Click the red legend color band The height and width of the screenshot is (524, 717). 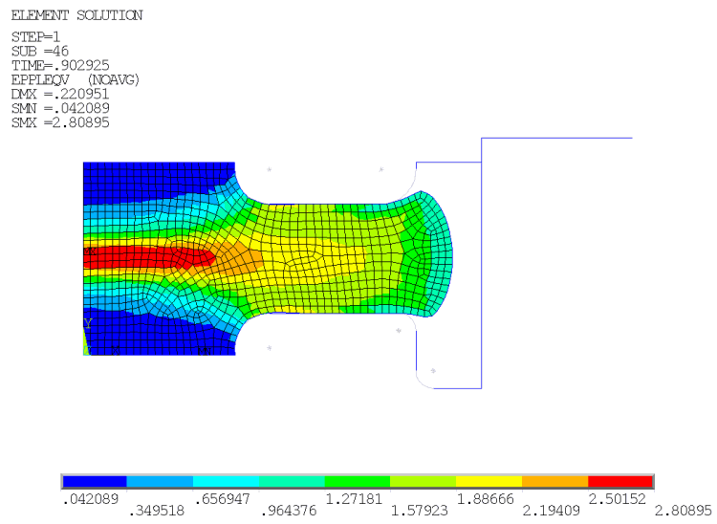coord(620,482)
